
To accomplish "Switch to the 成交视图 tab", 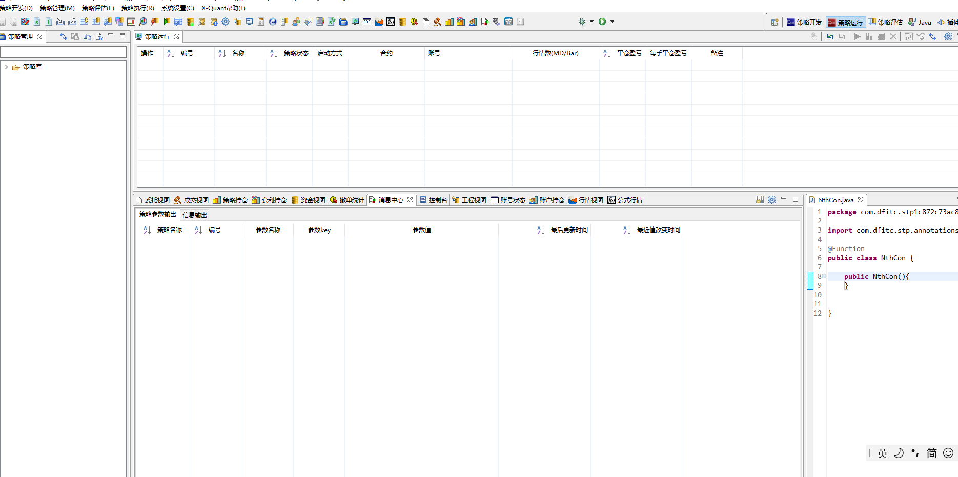I will (x=192, y=200).
